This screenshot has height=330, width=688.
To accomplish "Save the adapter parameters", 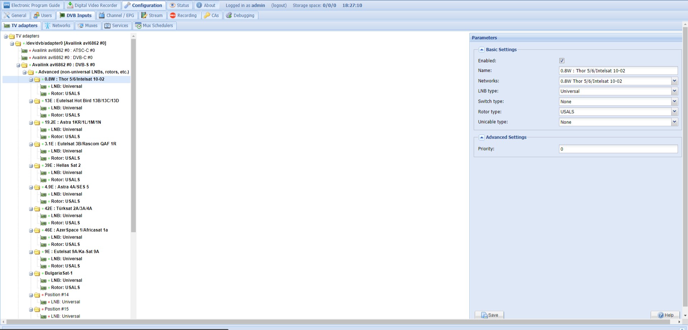I will click(489, 315).
